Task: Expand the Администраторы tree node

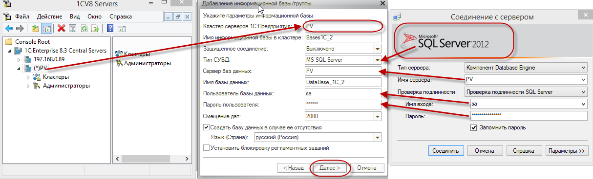Action: click(x=28, y=86)
